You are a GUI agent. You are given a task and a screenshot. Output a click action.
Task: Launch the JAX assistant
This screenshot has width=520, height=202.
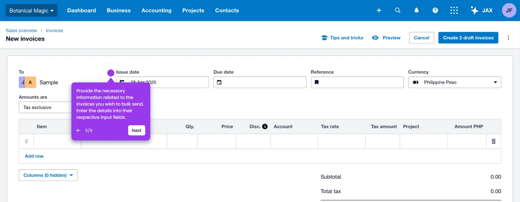(x=482, y=10)
